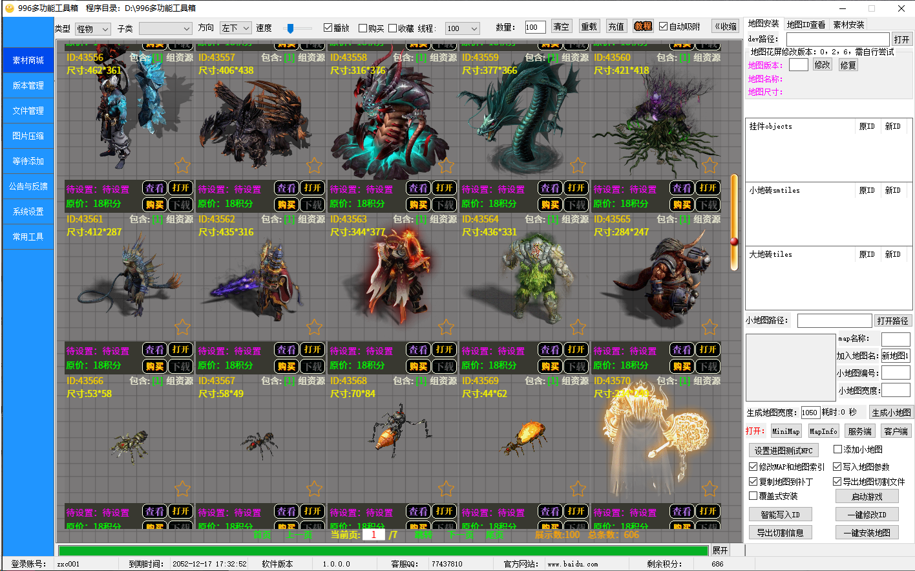Favorite the lizard monster ID:43561
915x571 pixels.
(x=183, y=327)
